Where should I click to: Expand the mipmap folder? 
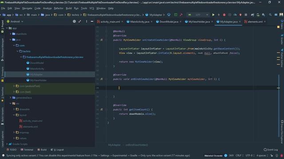(x=14, y=132)
